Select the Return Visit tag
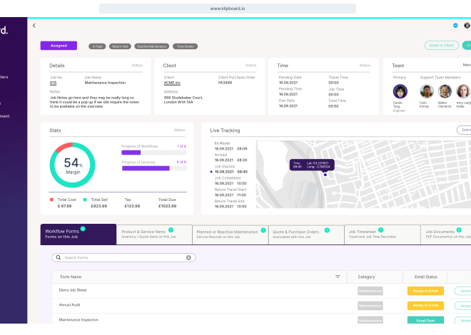The image size is (471, 335). pos(120,46)
